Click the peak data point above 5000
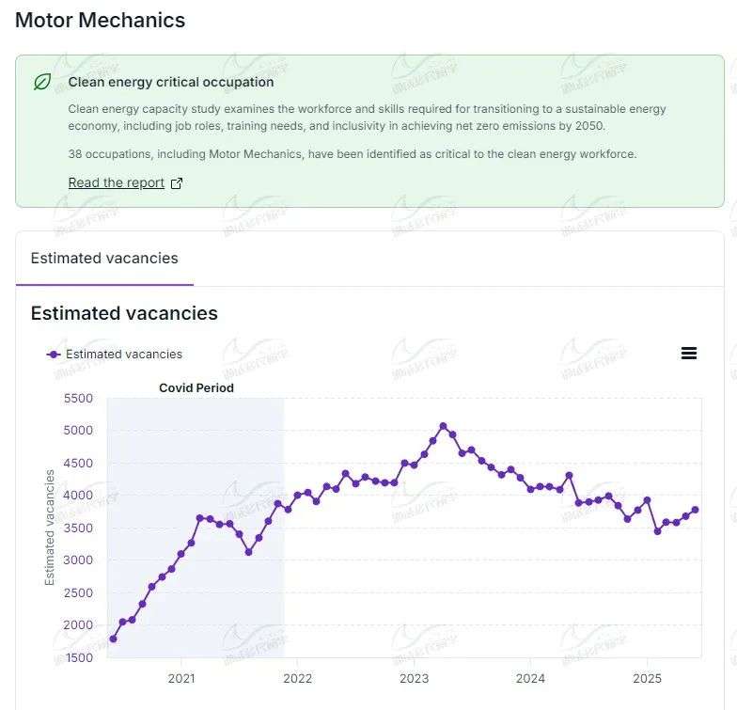Viewport: 737px width, 710px height. (x=444, y=426)
